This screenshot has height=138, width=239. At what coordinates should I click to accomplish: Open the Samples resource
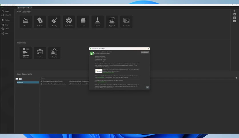point(54,52)
